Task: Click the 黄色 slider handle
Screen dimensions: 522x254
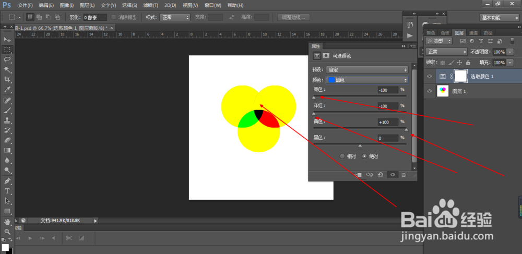Action: (406, 130)
